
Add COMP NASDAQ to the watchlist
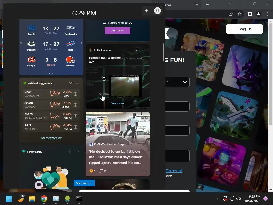75,105
